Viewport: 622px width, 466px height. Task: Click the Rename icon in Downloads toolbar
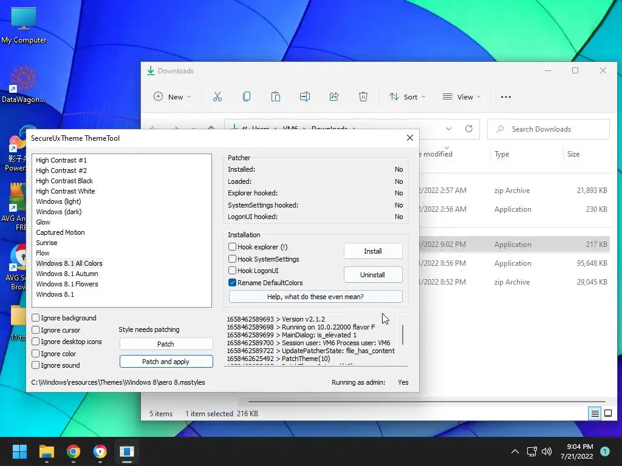tap(305, 96)
